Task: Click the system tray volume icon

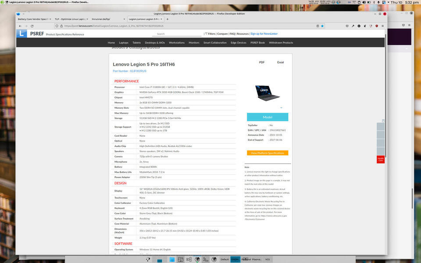Action: pyautogui.click(x=364, y=2)
